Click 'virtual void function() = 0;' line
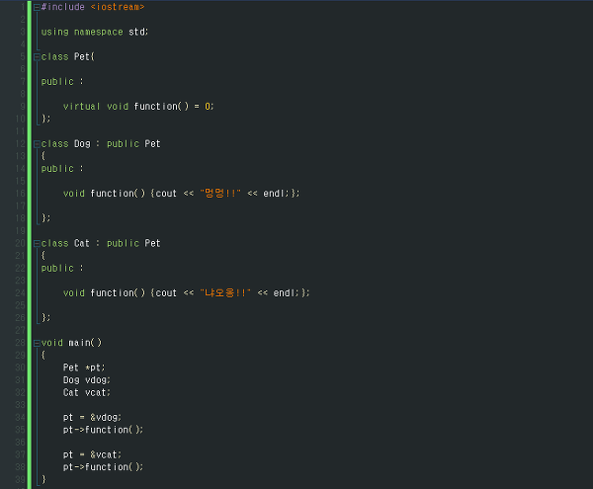 click(x=138, y=106)
